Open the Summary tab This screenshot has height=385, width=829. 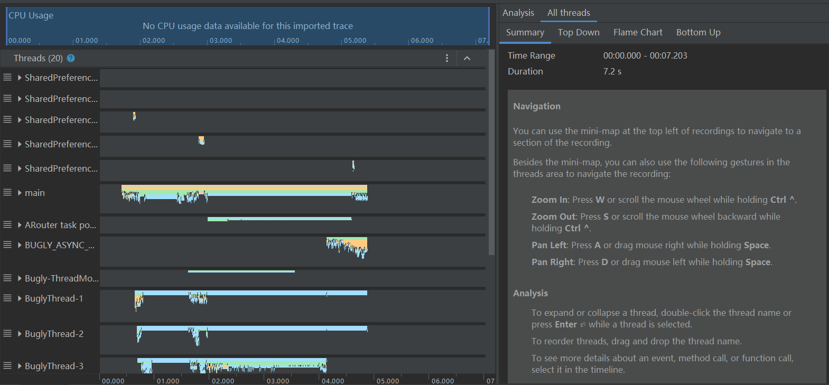point(525,32)
